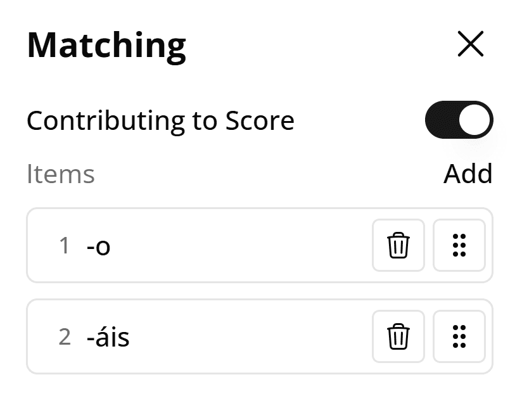Grab the drag handle for -áis item
Viewport: 522px width, 396px height.
pos(459,336)
